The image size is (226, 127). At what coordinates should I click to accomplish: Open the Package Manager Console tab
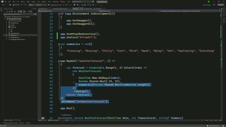pyautogui.click(x=10, y=123)
